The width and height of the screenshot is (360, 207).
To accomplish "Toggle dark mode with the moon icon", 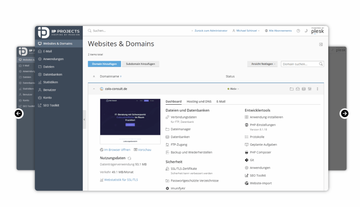I will click(306, 31).
